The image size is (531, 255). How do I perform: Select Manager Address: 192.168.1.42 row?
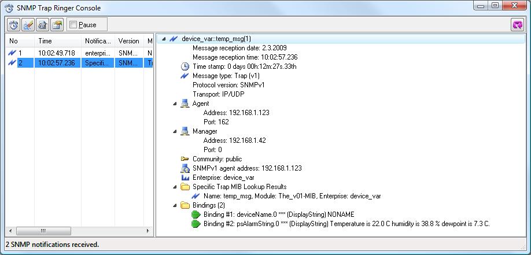[235, 140]
